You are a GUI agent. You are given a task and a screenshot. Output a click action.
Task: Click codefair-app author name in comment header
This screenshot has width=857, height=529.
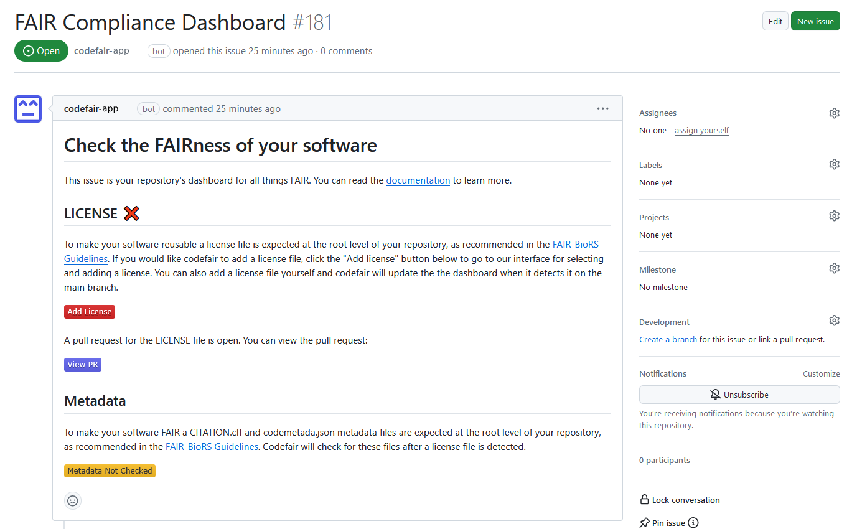91,109
